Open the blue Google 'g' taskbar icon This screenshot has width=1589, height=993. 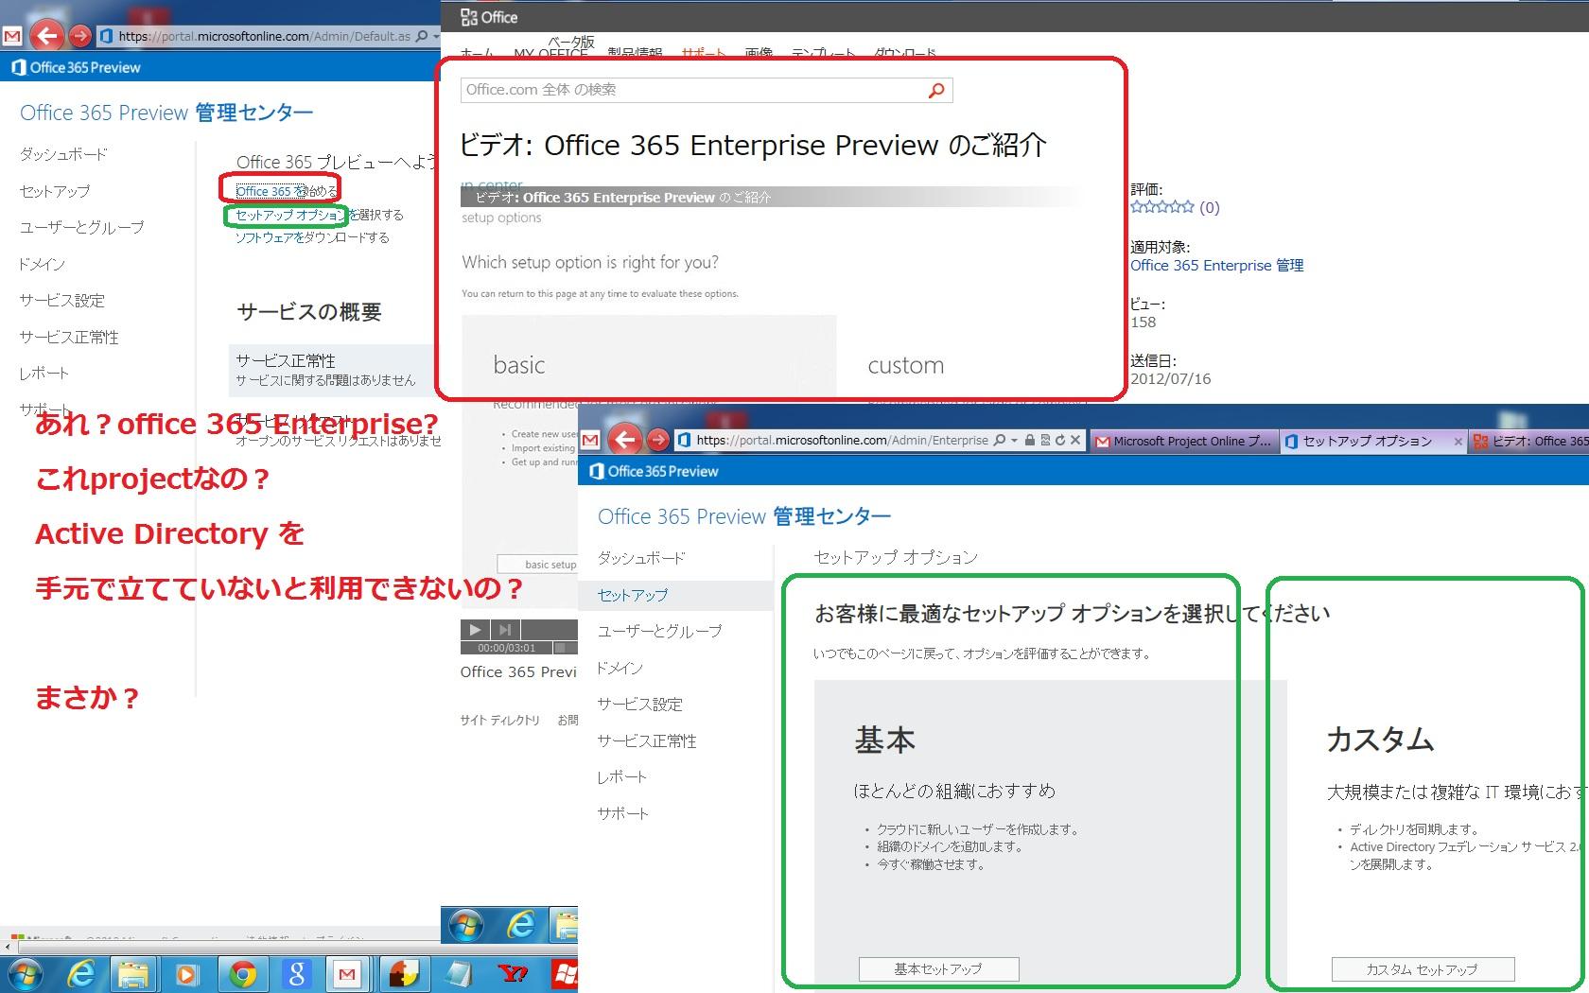point(296,974)
